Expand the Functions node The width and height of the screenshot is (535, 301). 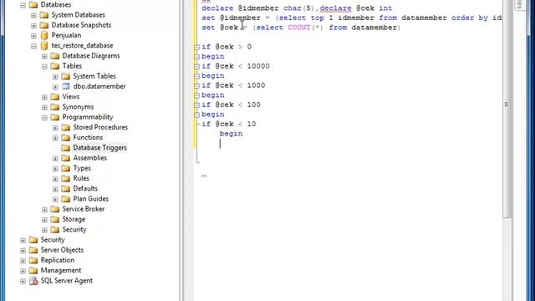(x=55, y=138)
